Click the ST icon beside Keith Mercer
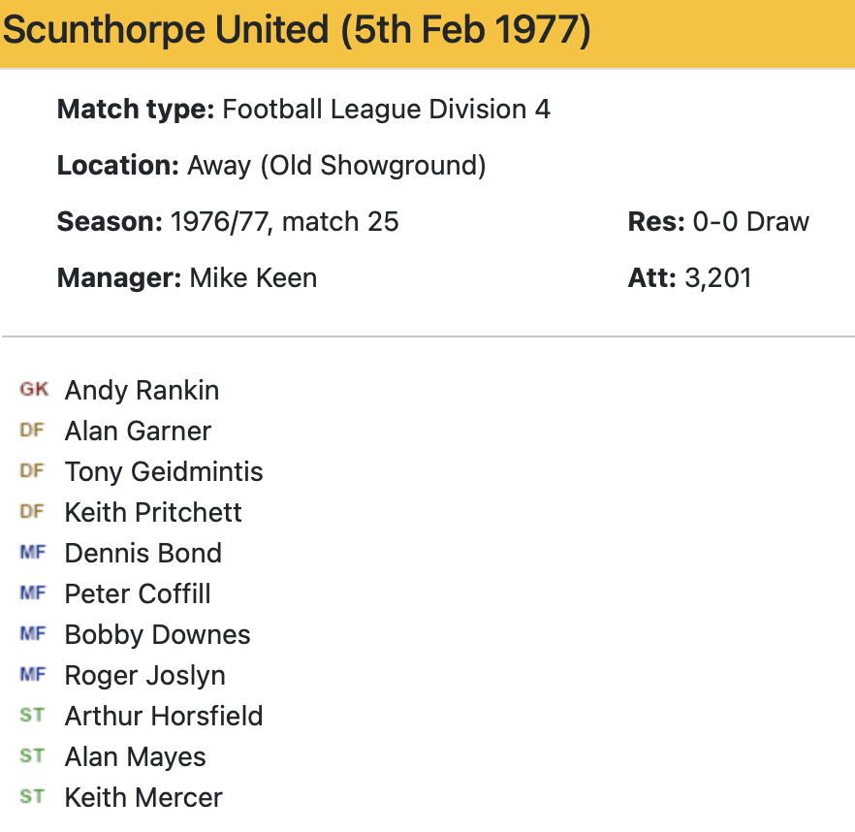This screenshot has width=855, height=832. point(32,797)
